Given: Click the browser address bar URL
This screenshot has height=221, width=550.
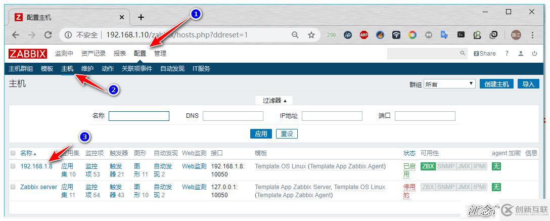Looking at the screenshot, I should [x=177, y=35].
